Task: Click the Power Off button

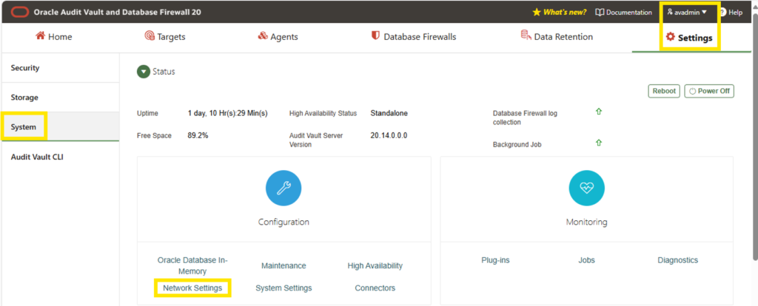Action: click(x=709, y=91)
